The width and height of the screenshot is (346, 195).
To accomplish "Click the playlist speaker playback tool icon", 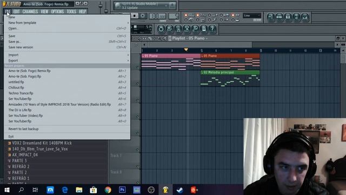I will (164, 38).
